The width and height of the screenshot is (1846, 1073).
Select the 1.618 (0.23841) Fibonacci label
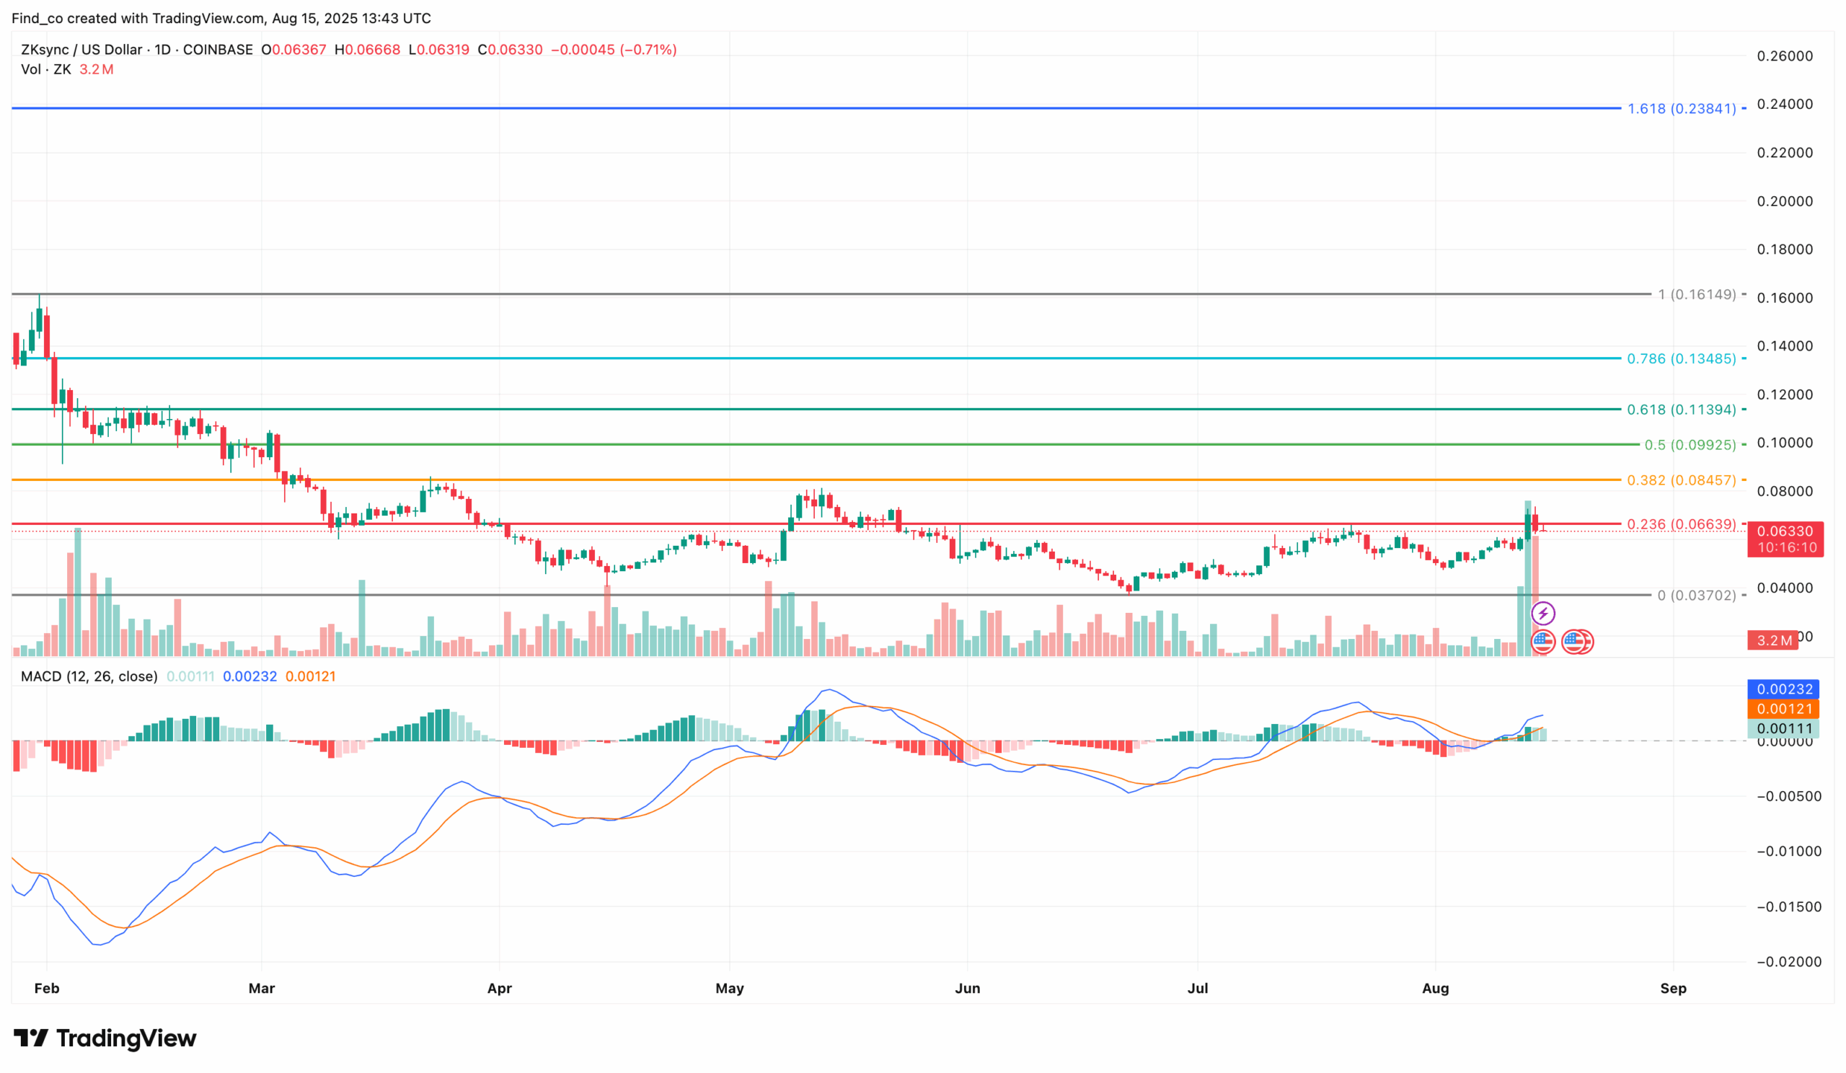(1682, 108)
